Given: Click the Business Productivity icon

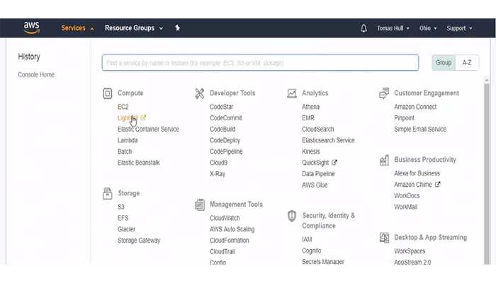Looking at the screenshot, I should tap(384, 160).
